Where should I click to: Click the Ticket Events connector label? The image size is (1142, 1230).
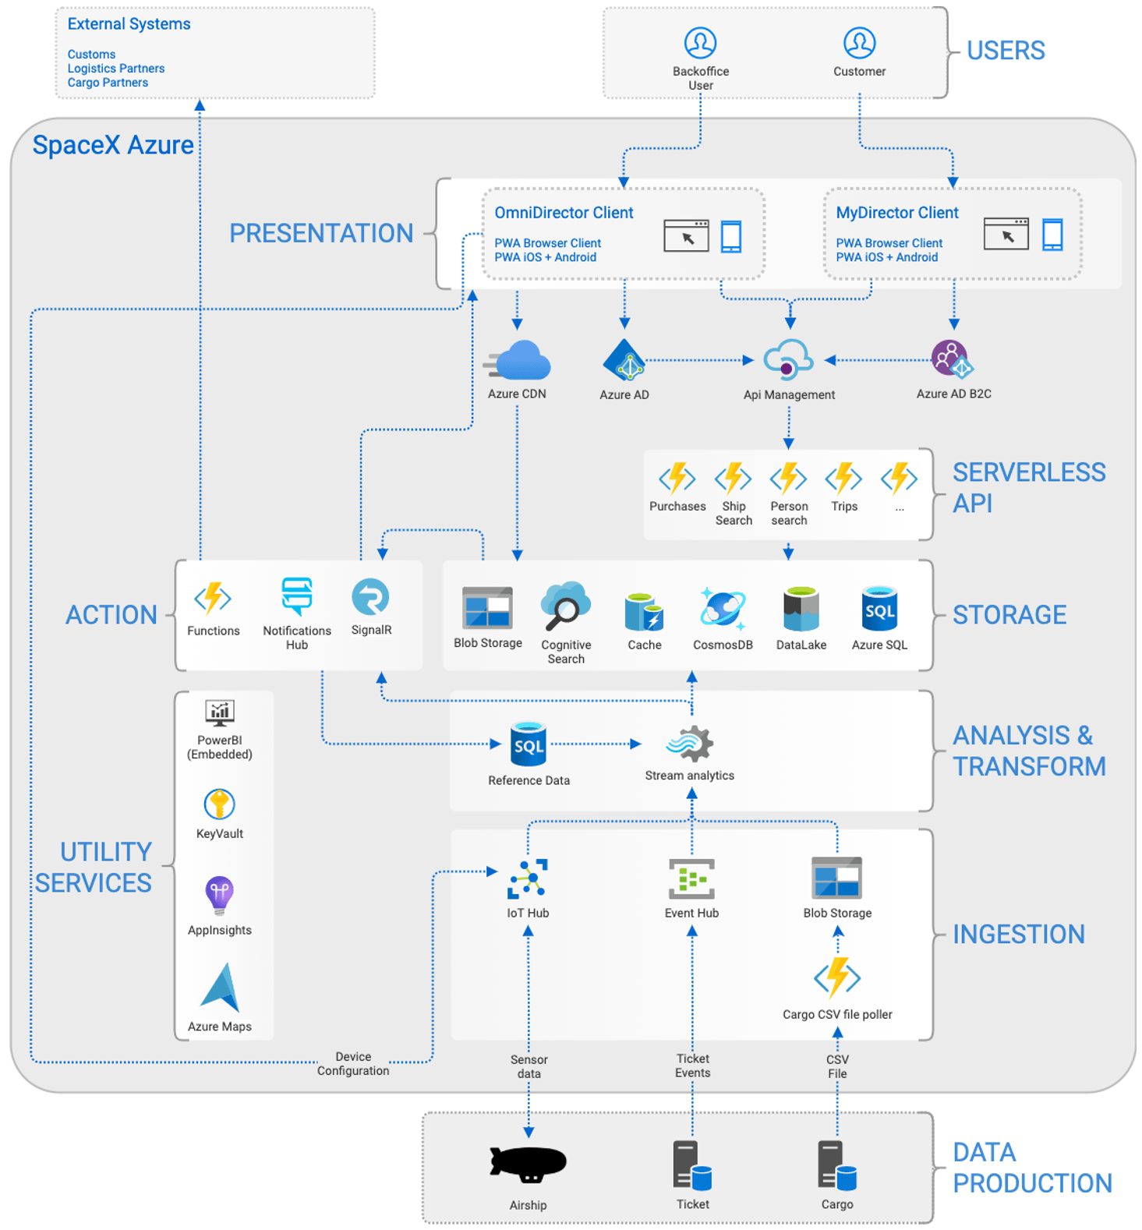pos(692,1066)
